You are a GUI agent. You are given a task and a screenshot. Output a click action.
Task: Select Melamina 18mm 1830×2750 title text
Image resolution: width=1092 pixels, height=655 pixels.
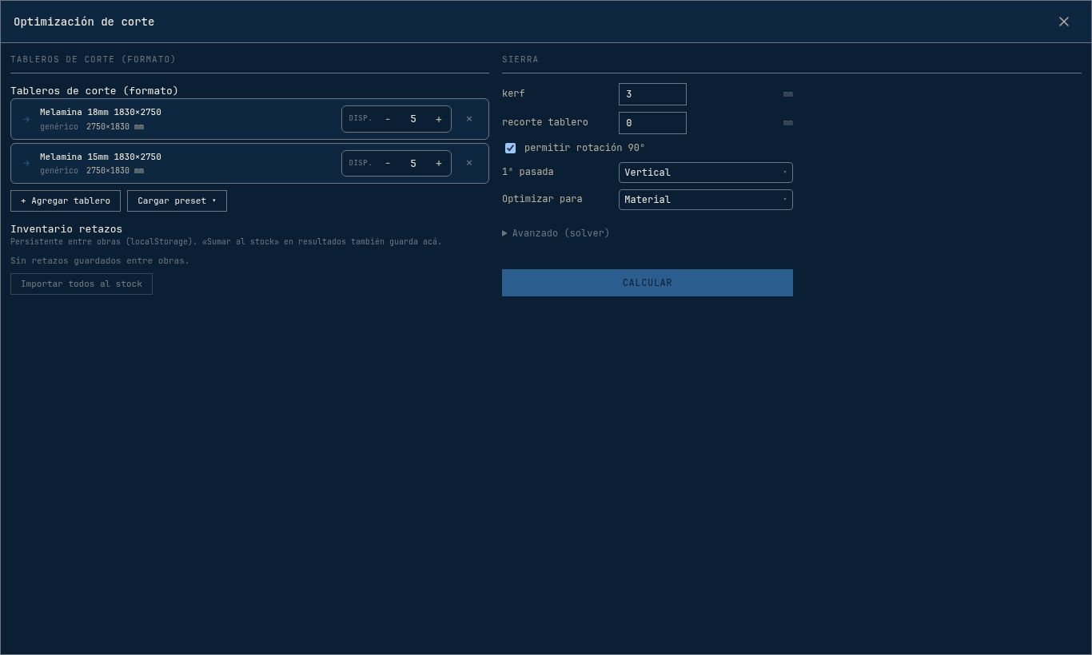[101, 112]
